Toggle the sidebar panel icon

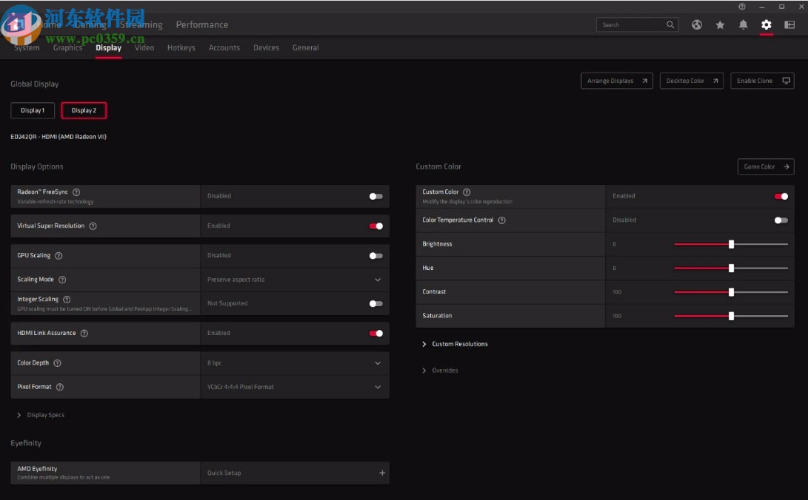pos(789,24)
